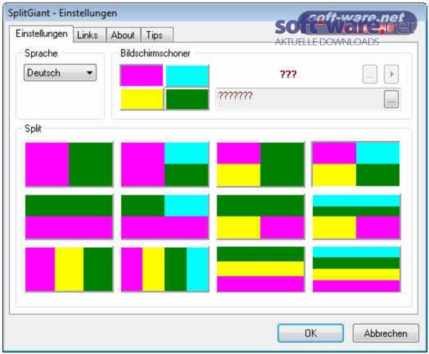This screenshot has width=429, height=354.
Task: Select the magenta screensaver quadrant
Action: 142,75
